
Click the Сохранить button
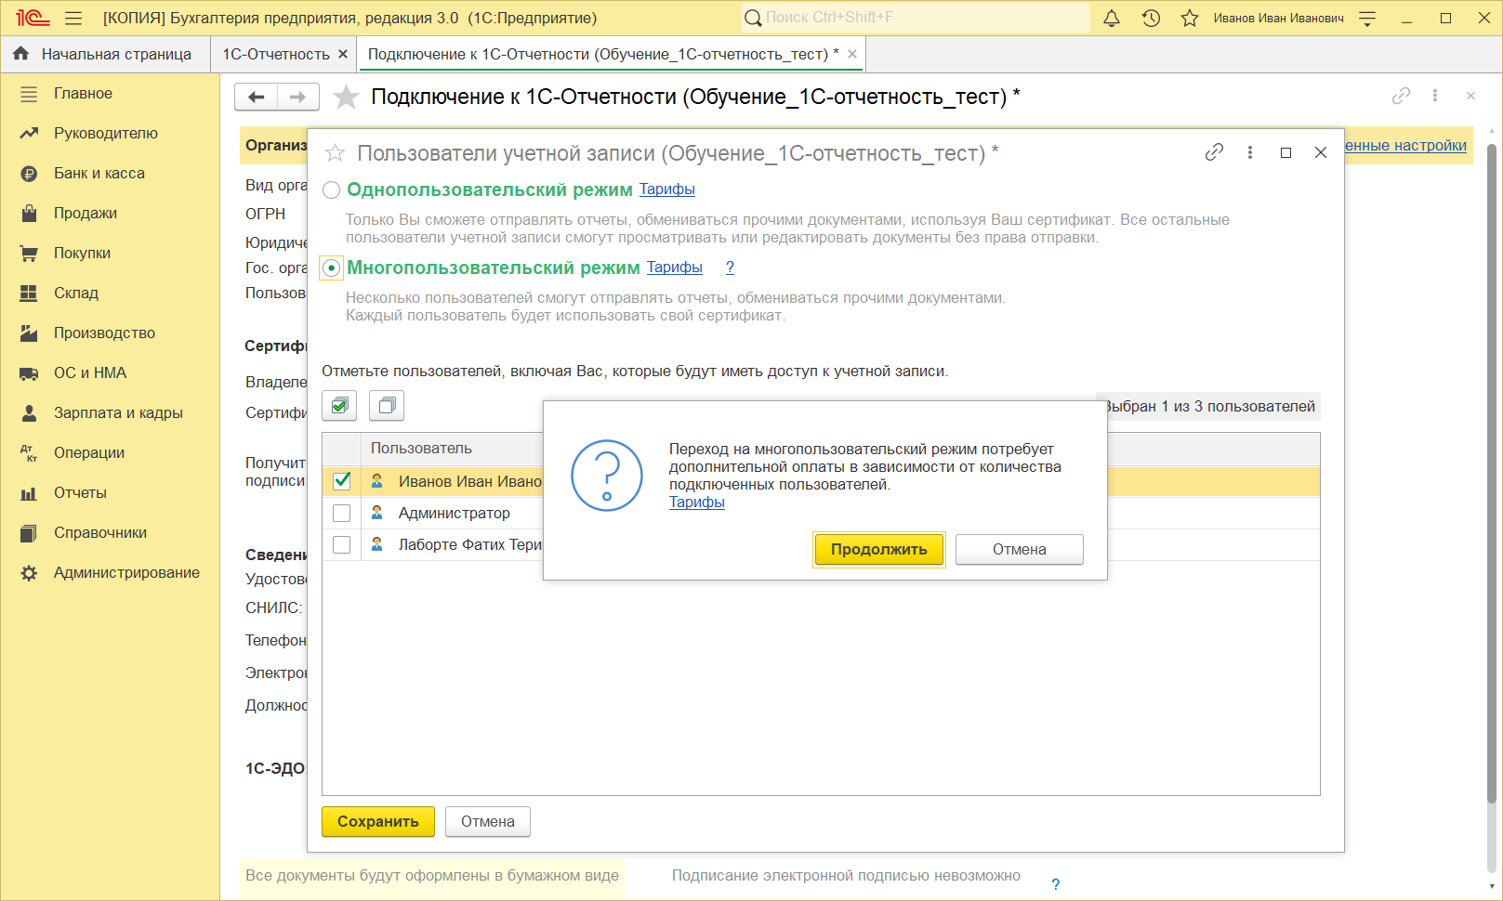click(378, 821)
